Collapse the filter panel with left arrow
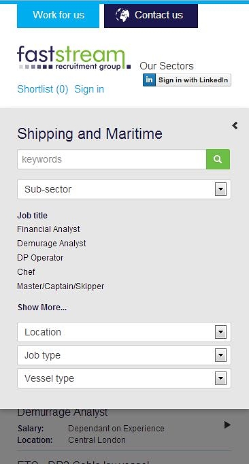The width and height of the screenshot is (249, 464). [235, 126]
